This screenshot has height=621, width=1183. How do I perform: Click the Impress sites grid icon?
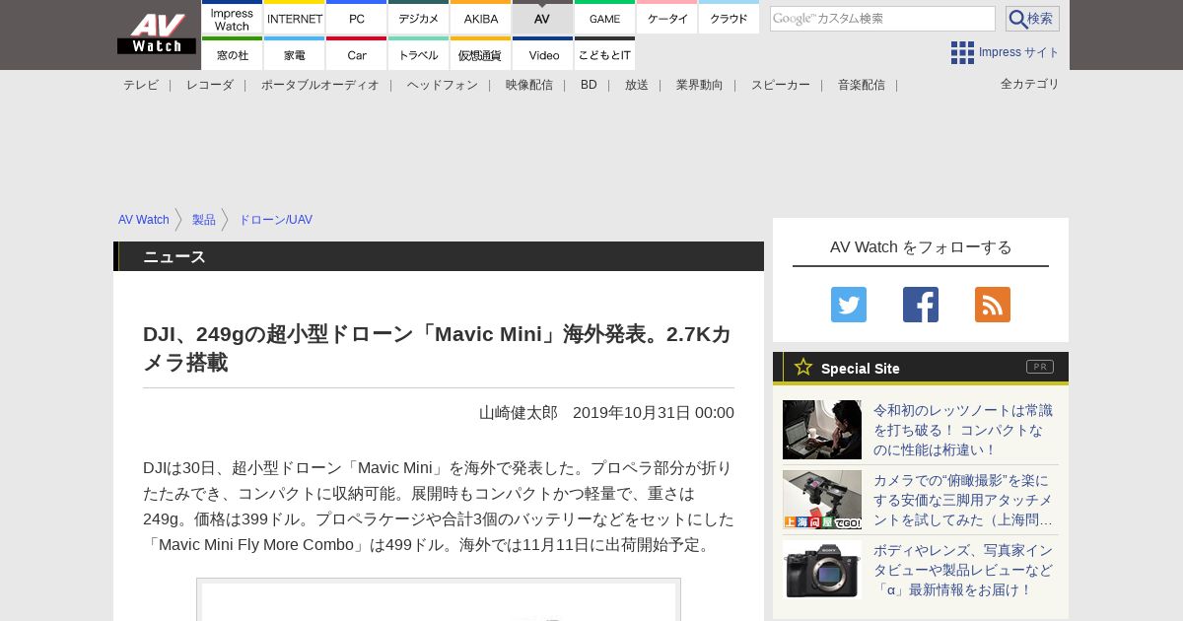pos(962,52)
